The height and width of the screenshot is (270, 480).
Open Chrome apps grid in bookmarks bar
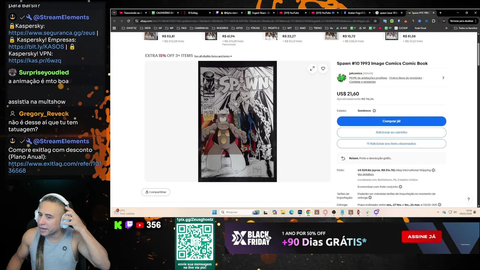[114, 28]
